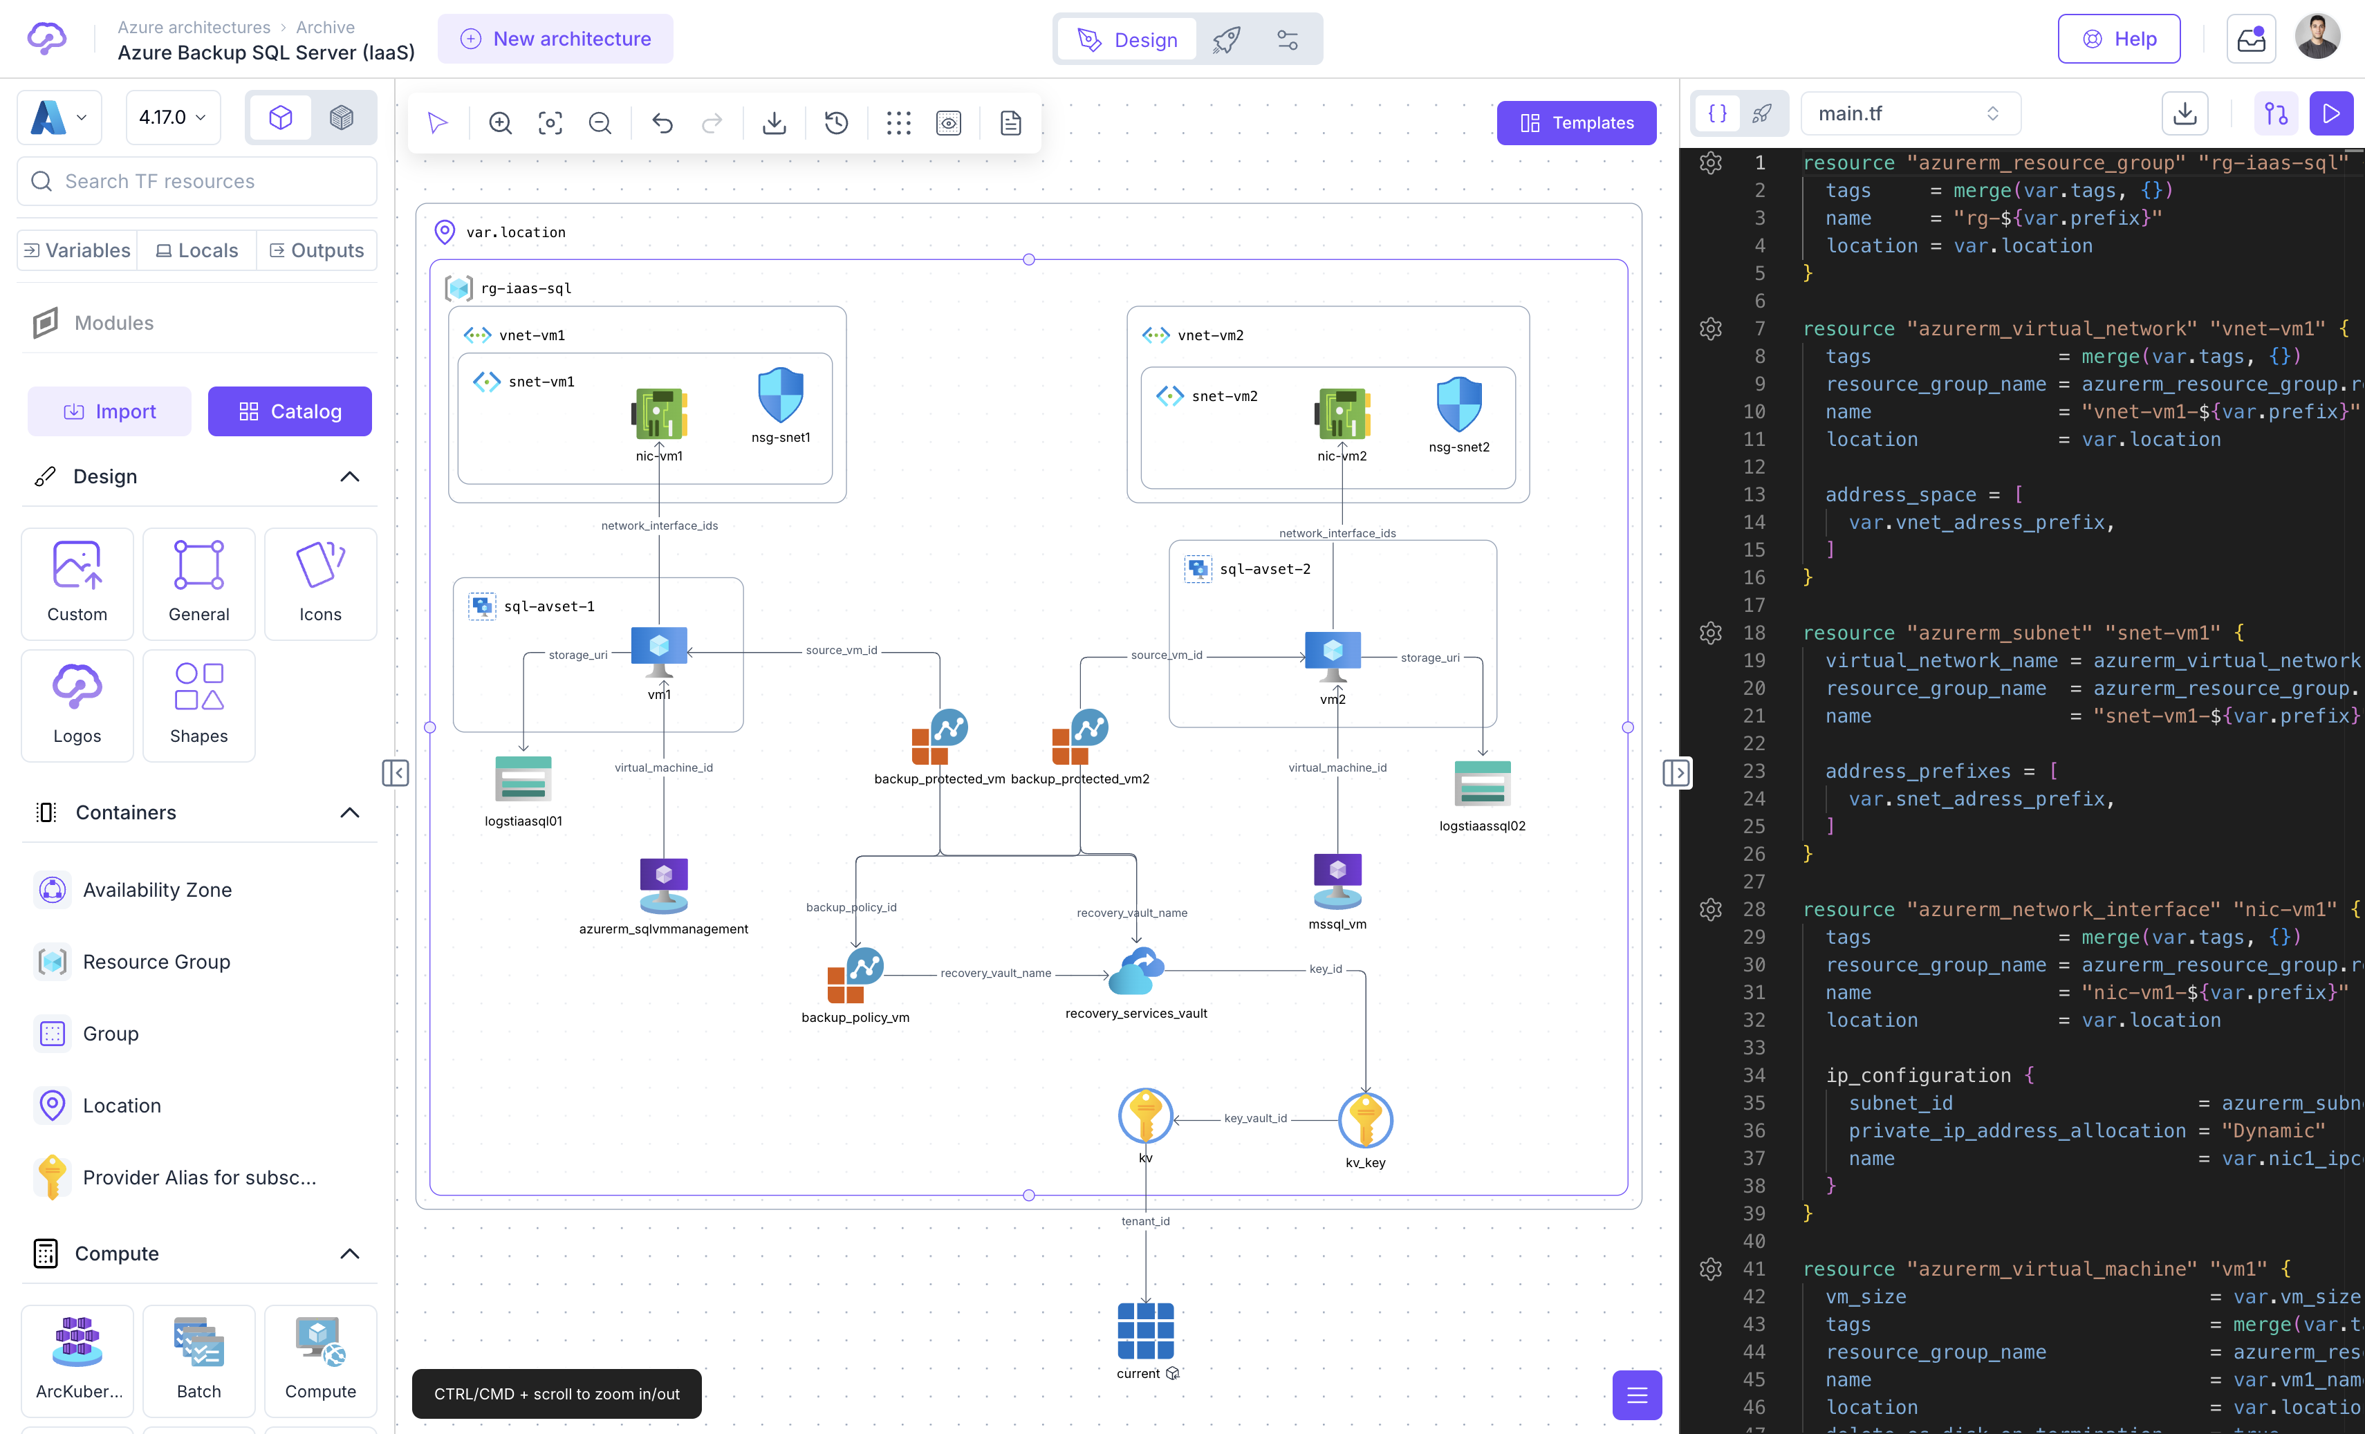Select the zoom-to-fit tool in canvas toolbar
The image size is (2365, 1434).
tap(550, 123)
